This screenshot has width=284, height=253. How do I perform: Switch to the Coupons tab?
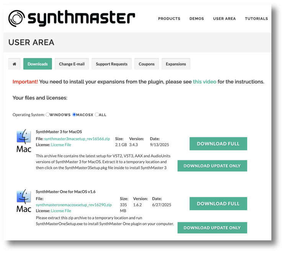coord(147,64)
